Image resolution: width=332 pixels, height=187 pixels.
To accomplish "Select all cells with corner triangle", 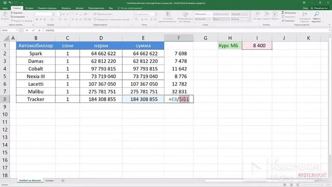I will point(7,38).
